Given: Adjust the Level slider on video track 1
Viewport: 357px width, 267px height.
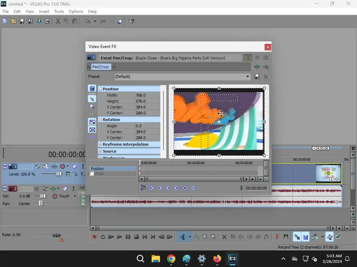Looking at the screenshot, I should click(59, 174).
